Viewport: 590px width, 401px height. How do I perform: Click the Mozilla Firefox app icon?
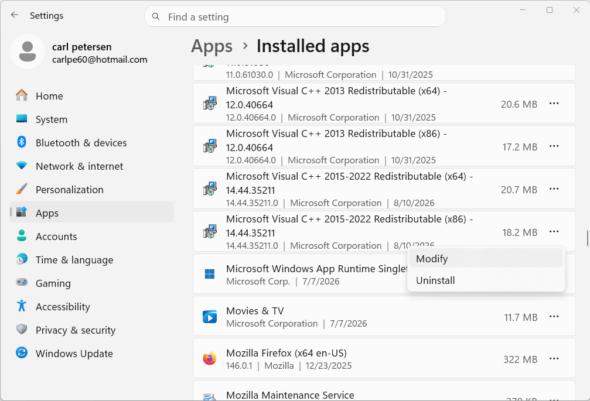210,358
